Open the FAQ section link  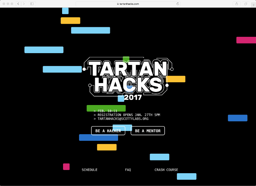click(128, 170)
